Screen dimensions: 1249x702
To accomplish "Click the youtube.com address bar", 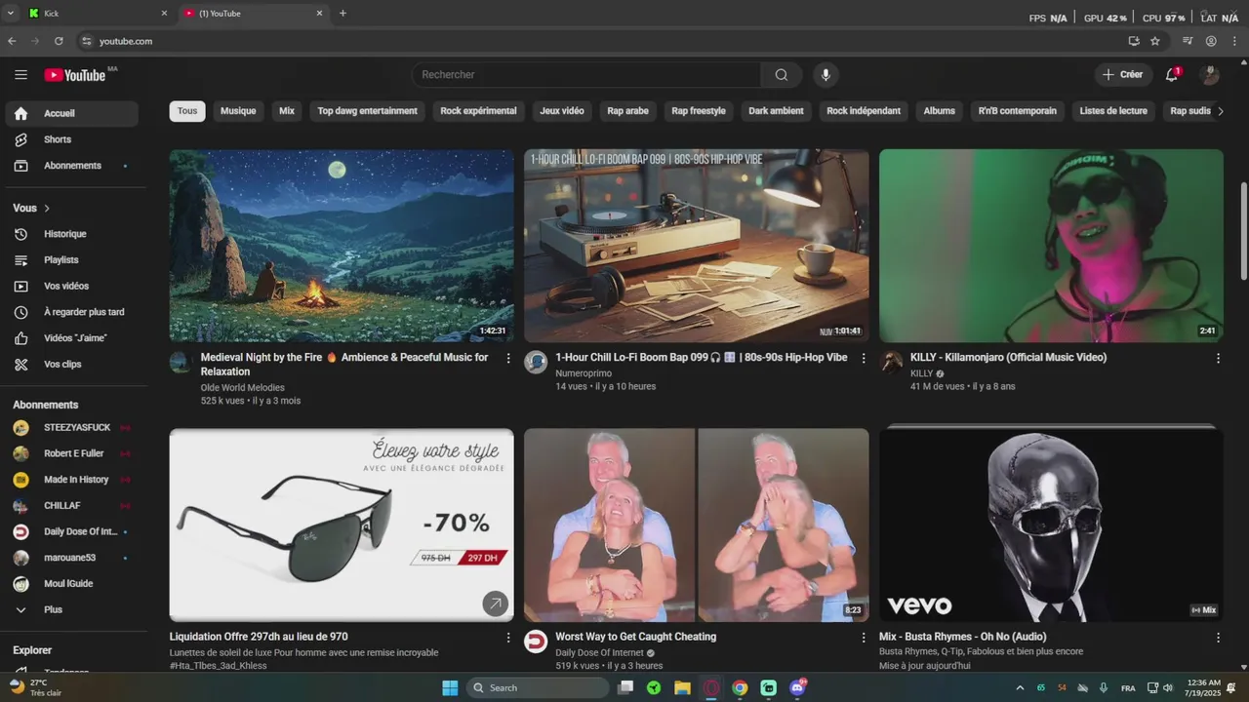I will coord(600,41).
